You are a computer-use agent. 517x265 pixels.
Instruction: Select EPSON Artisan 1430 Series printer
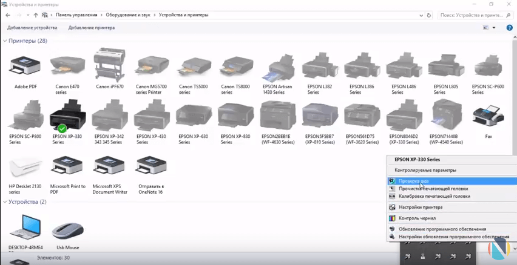click(x=278, y=67)
